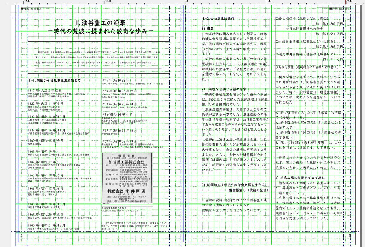Click subheading '2) 無理な合併と巨額の赤字'
The width and height of the screenshot is (365, 247).
(224, 89)
